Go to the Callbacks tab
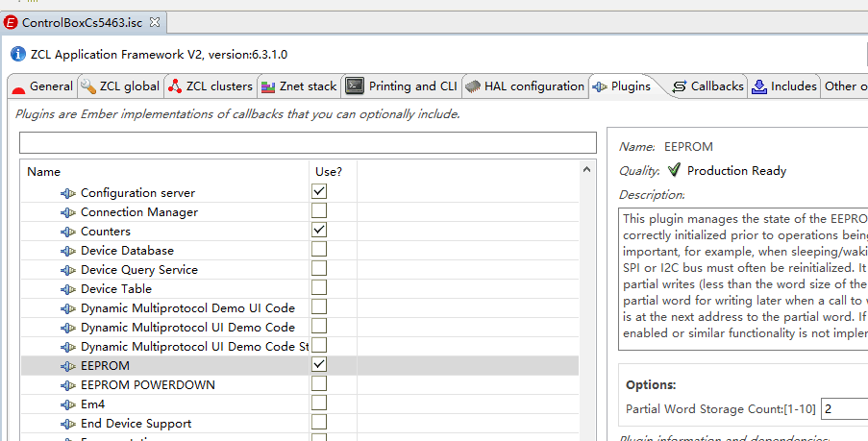 [x=707, y=86]
